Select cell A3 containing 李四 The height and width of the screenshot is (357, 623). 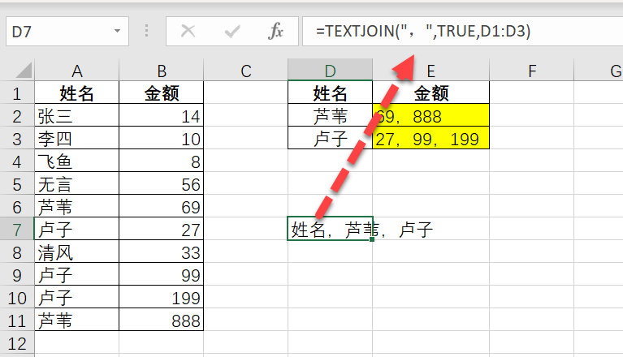pyautogui.click(x=76, y=139)
